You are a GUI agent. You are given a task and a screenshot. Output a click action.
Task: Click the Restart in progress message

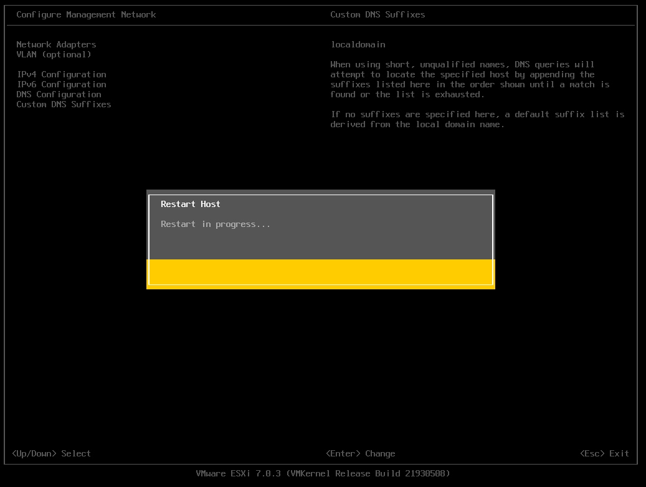[x=215, y=224]
